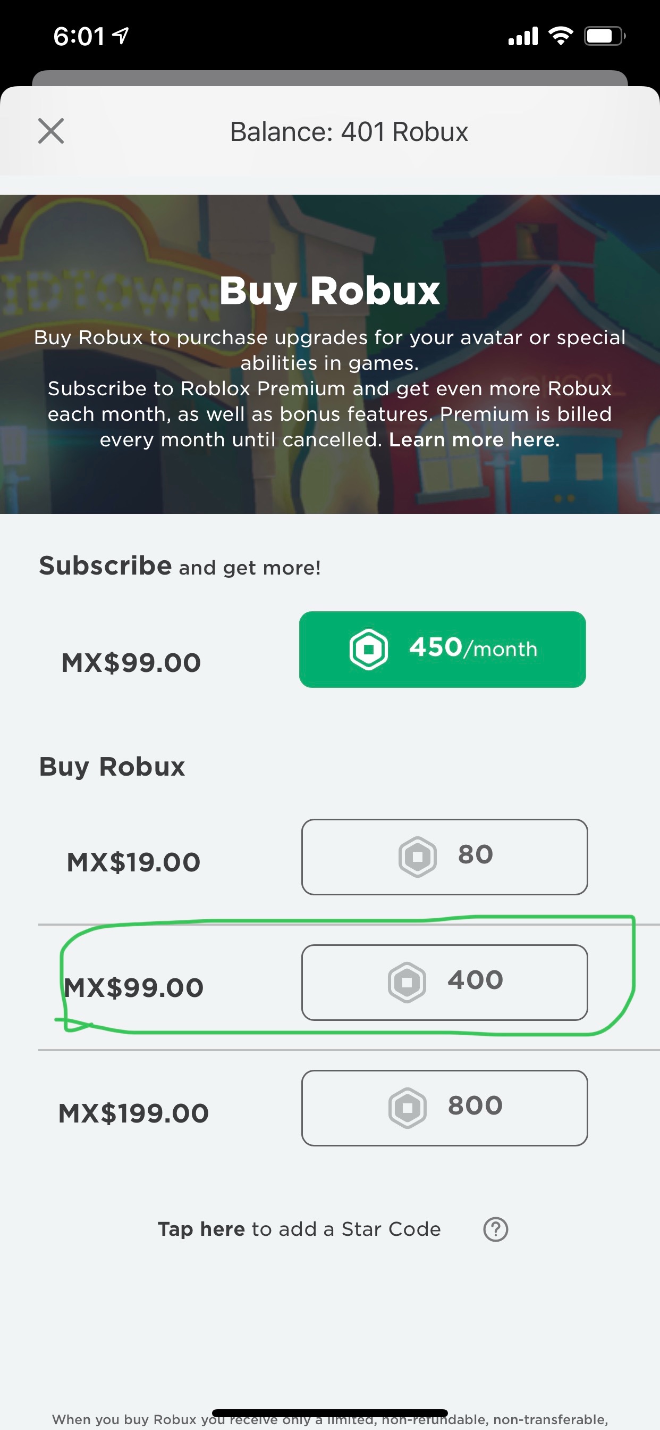Tap the MX$19.00 price label
This screenshot has width=660, height=1430.
click(x=134, y=862)
